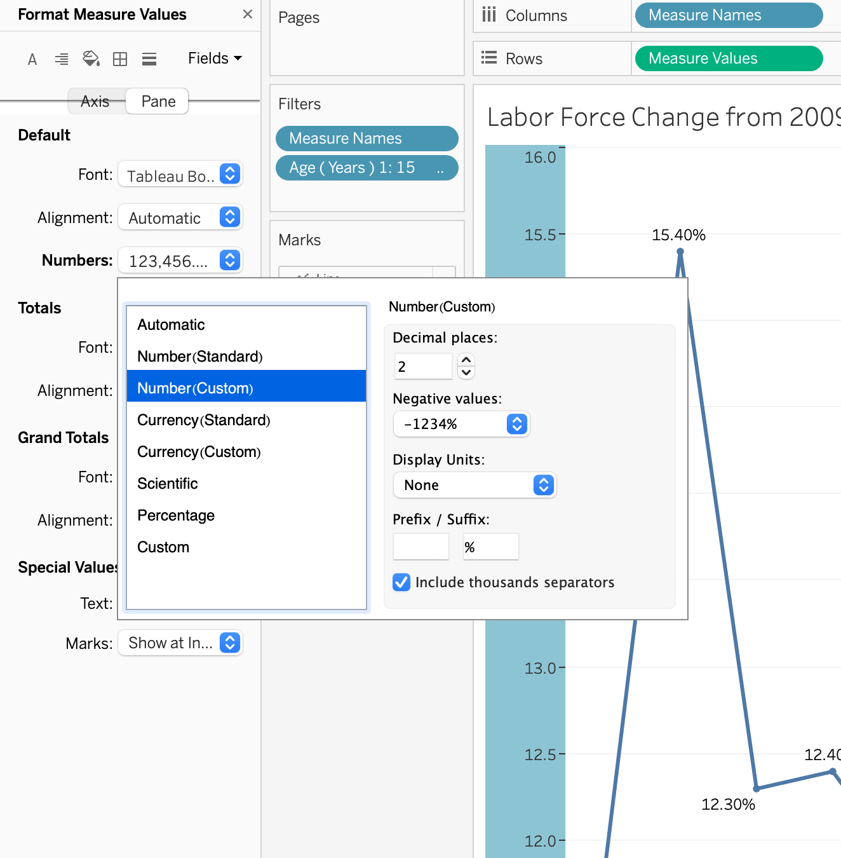Select the Lines formatting icon
The height and width of the screenshot is (858, 841).
pos(149,59)
